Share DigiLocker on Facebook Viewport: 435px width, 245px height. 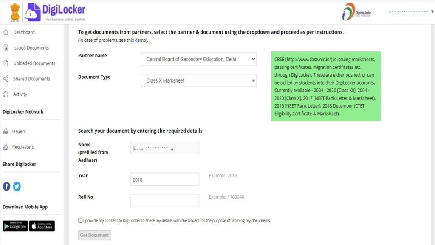(x=6, y=186)
